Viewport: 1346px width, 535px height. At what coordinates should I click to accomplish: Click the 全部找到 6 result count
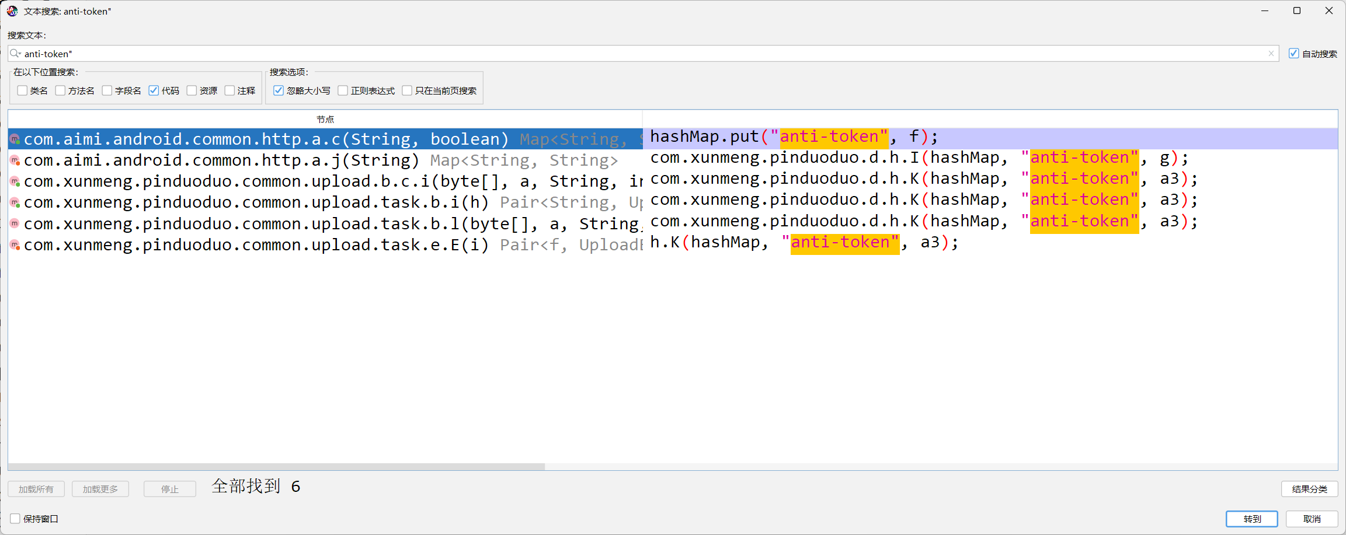[256, 486]
